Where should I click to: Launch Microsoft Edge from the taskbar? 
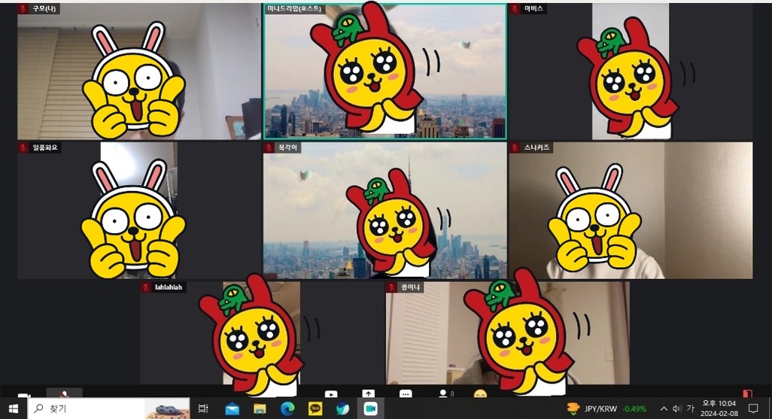tap(287, 408)
